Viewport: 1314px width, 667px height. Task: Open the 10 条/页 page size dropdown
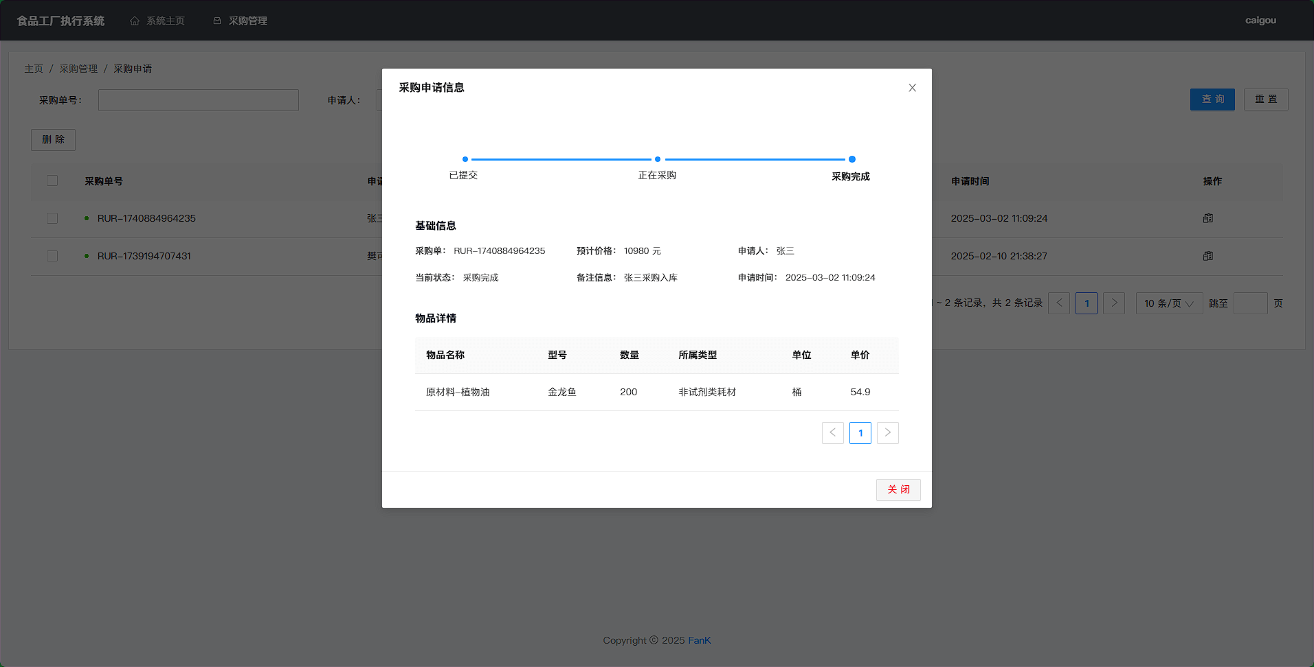coord(1168,303)
